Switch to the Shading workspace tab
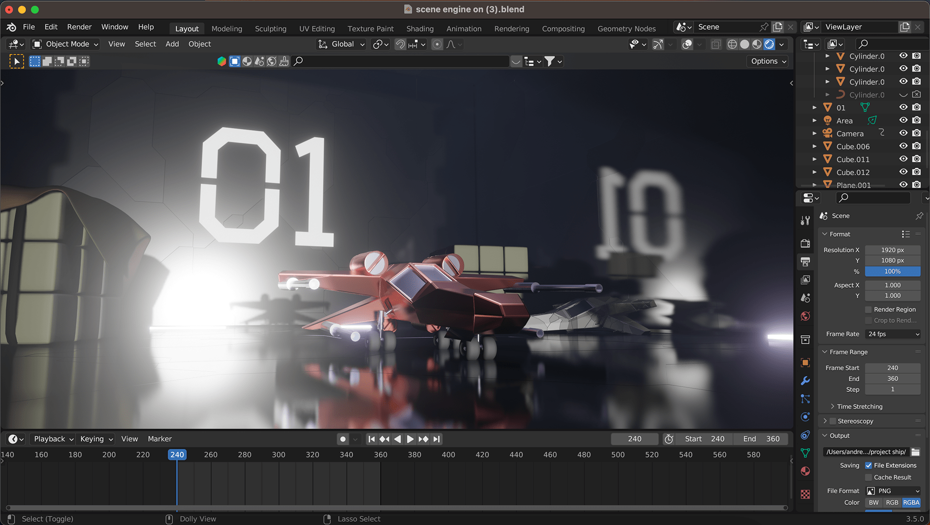Viewport: 930px width, 525px height. pyautogui.click(x=419, y=29)
